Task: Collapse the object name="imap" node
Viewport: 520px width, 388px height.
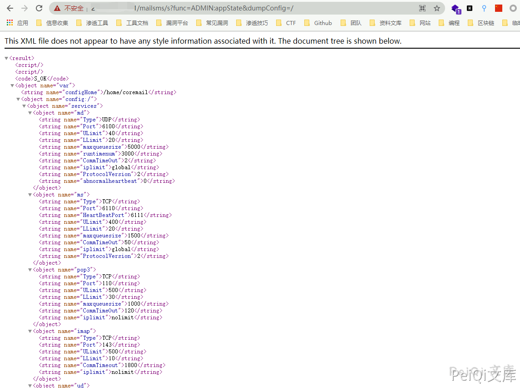Action: (30, 331)
